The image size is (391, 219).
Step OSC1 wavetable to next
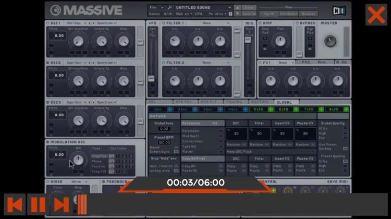pos(93,23)
